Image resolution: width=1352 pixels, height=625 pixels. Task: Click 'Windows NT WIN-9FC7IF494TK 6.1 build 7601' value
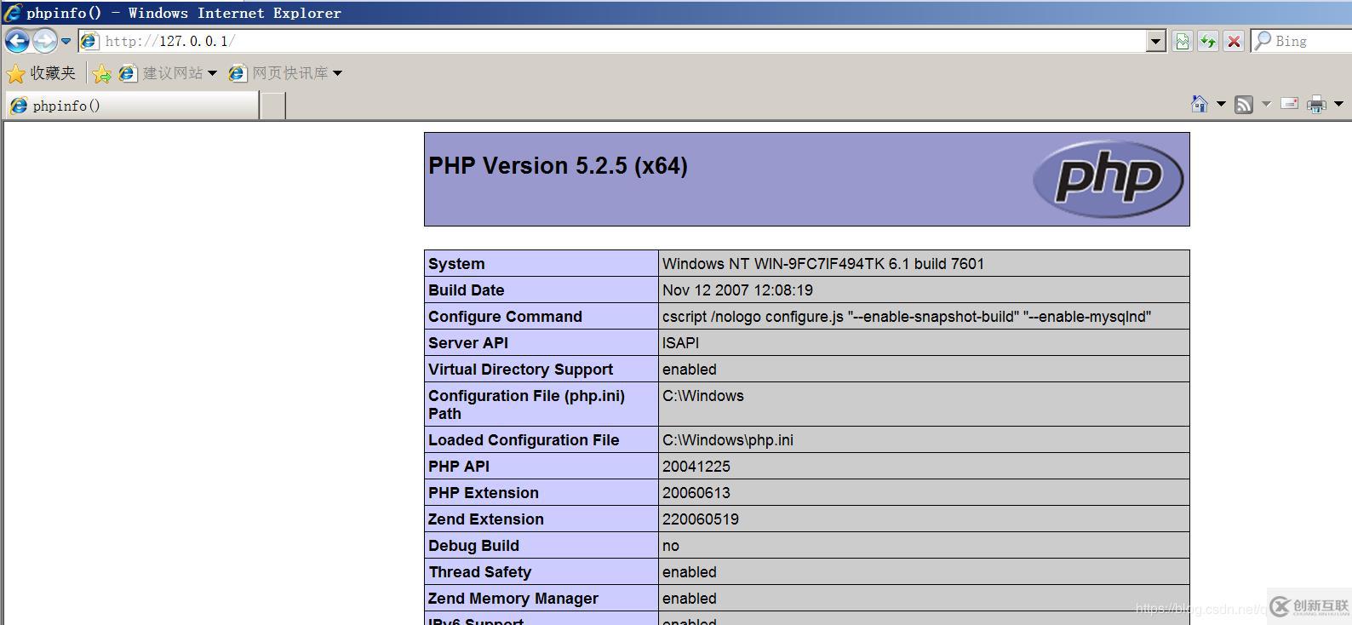pos(823,264)
